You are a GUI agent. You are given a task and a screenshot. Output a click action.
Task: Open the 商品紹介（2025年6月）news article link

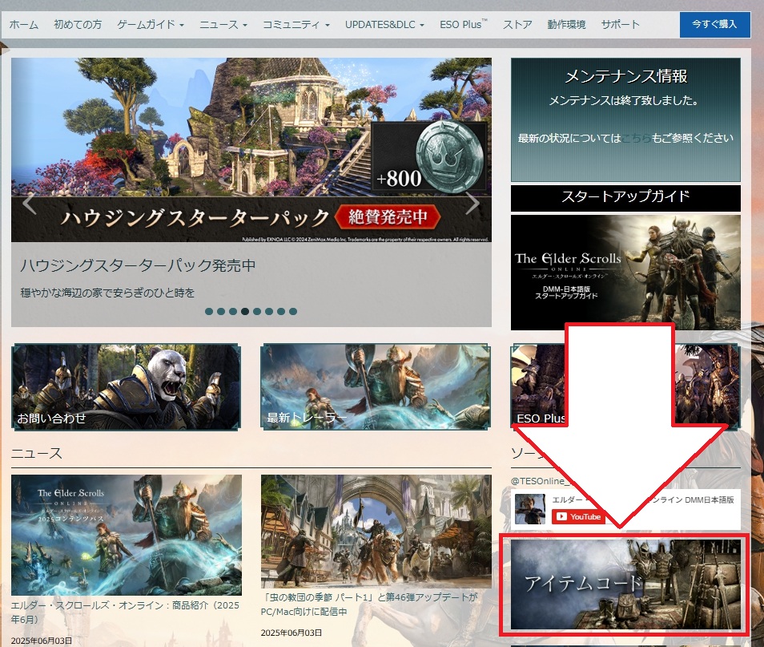coord(125,613)
